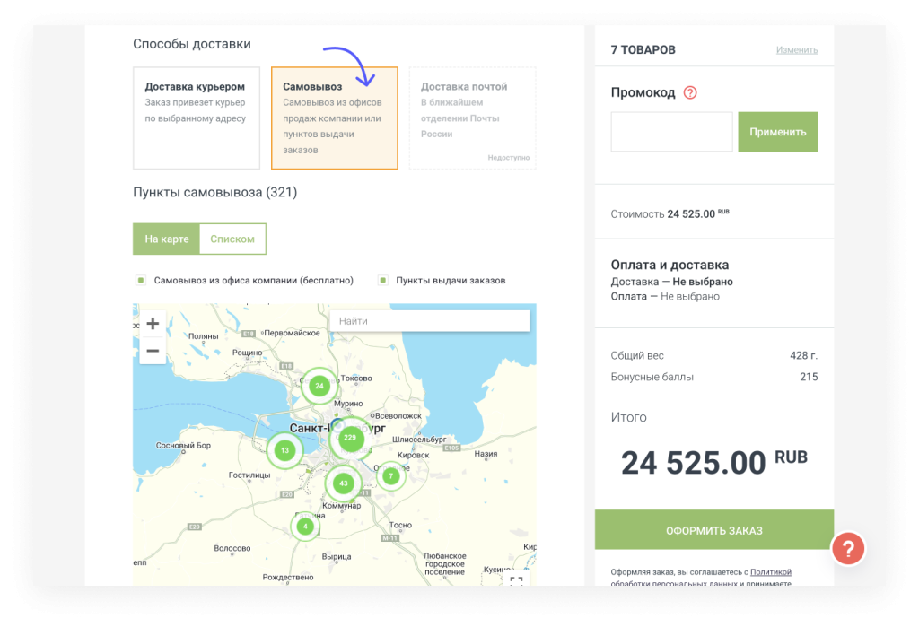The width and height of the screenshot is (919, 627).
Task: Switch to the "Списком" view tab
Action: [x=232, y=239]
